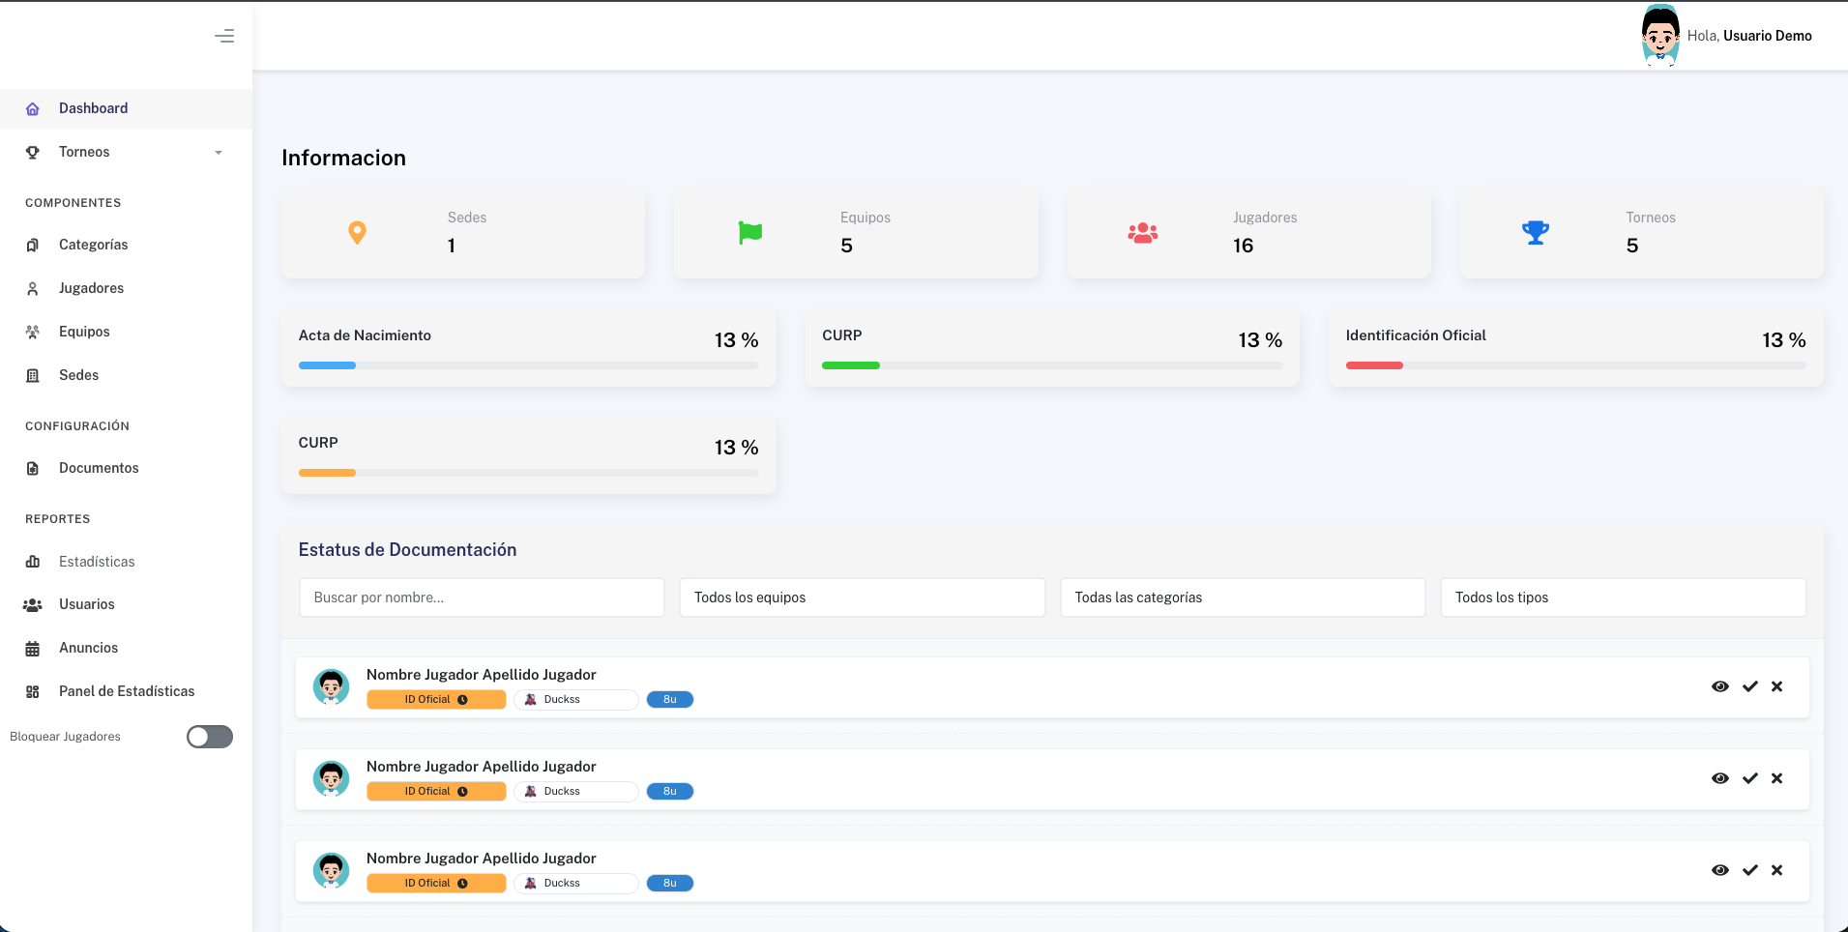Approve first player with the checkmark icon

point(1749,686)
